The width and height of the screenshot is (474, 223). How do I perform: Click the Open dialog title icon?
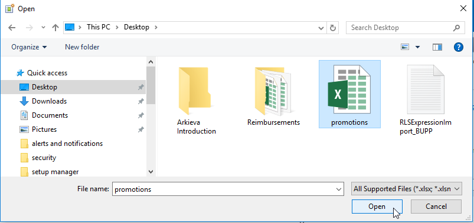(9, 8)
